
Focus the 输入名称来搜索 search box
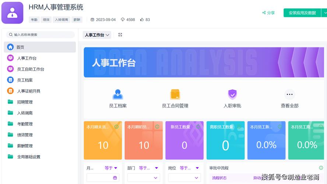(x=40, y=35)
